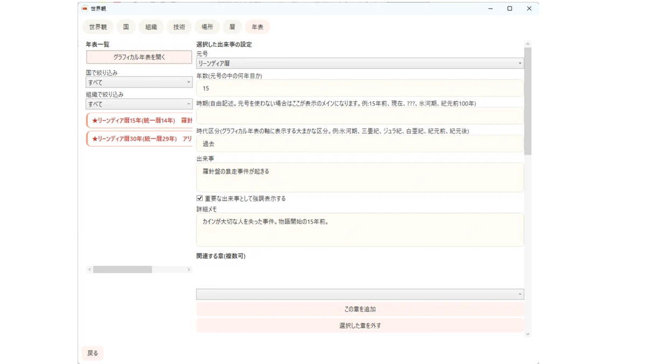Click the 戻る button

click(93, 353)
